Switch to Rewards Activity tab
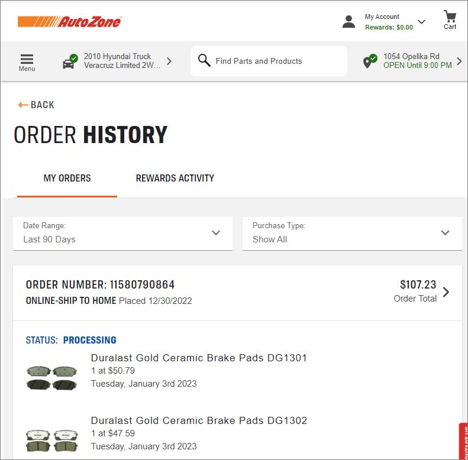Image resolution: width=468 pixels, height=460 pixels. (175, 178)
